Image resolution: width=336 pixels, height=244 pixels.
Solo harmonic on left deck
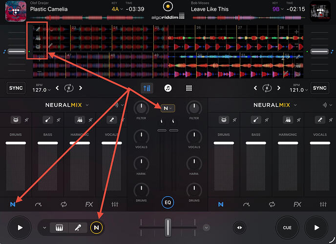point(80,120)
